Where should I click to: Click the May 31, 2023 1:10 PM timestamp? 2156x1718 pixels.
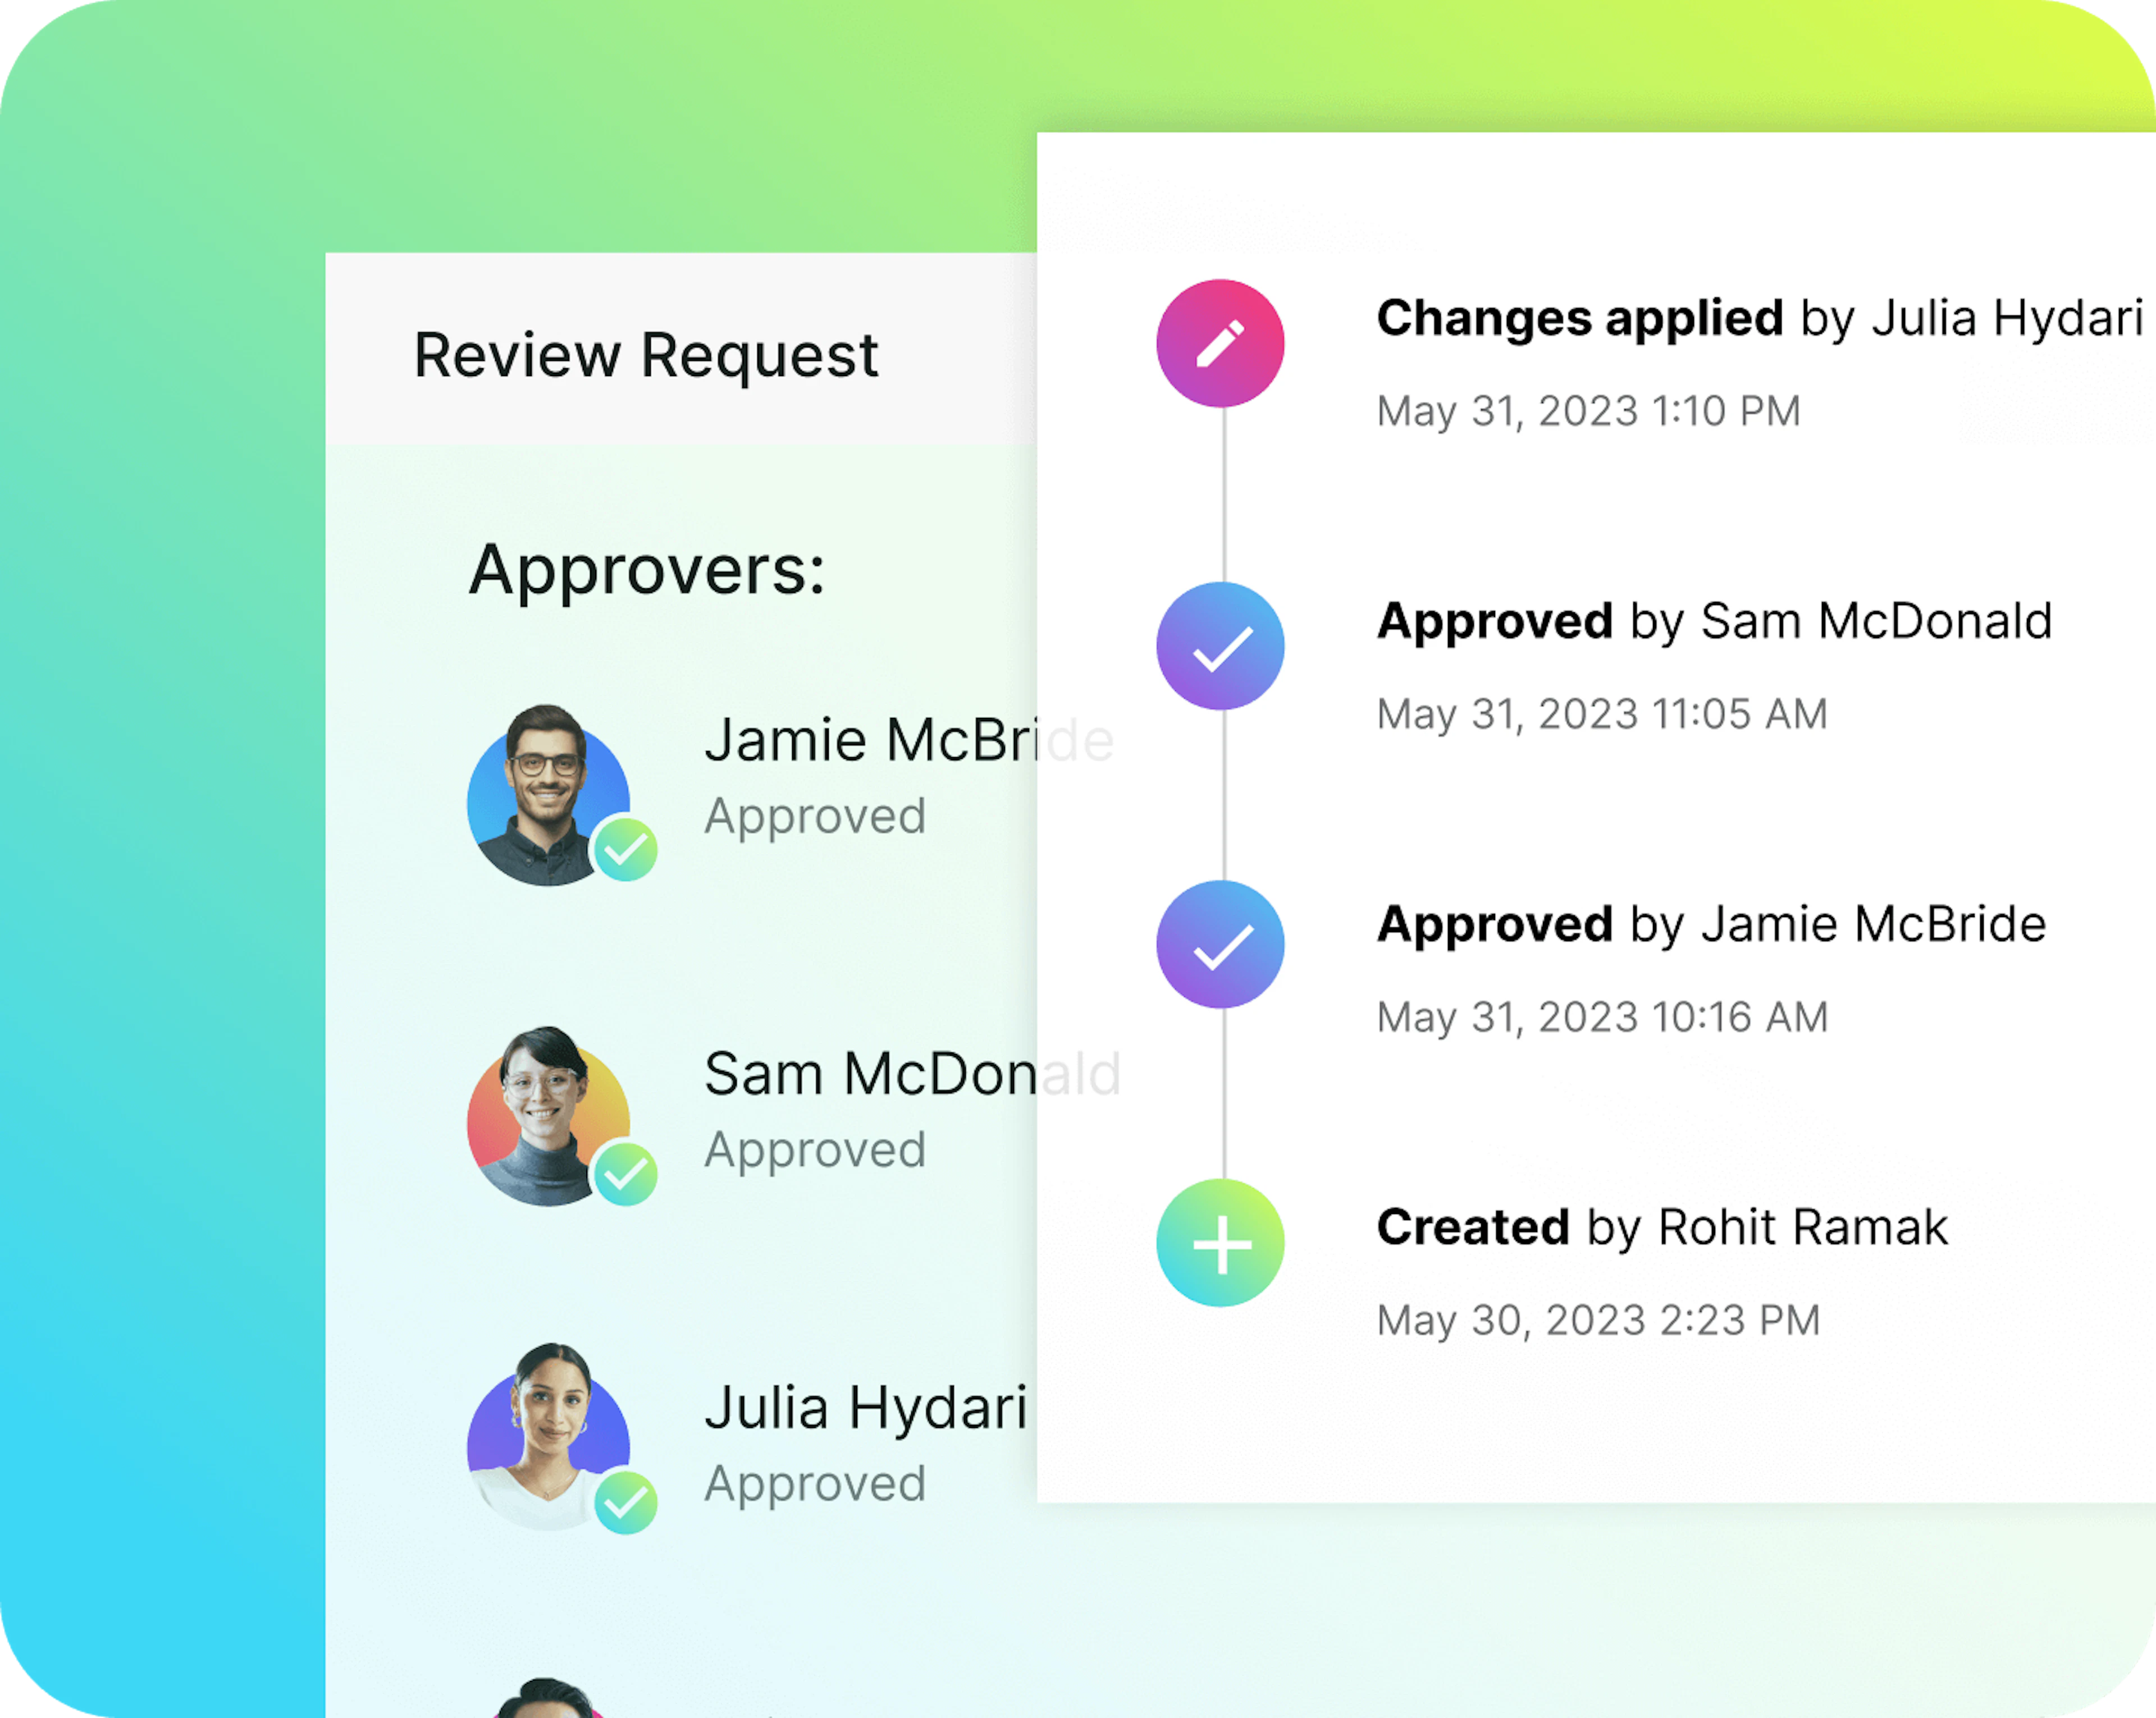coord(1588,411)
